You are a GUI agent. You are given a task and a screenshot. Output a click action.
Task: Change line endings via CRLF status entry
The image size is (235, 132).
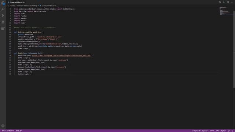[217, 131]
